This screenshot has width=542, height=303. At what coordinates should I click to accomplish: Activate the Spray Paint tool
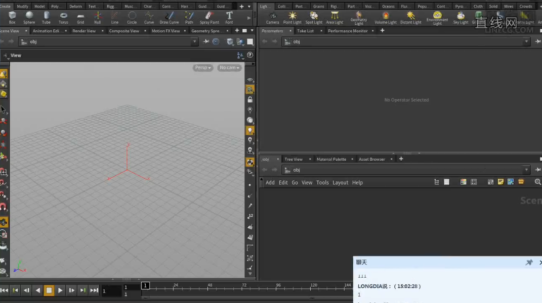coord(209,18)
